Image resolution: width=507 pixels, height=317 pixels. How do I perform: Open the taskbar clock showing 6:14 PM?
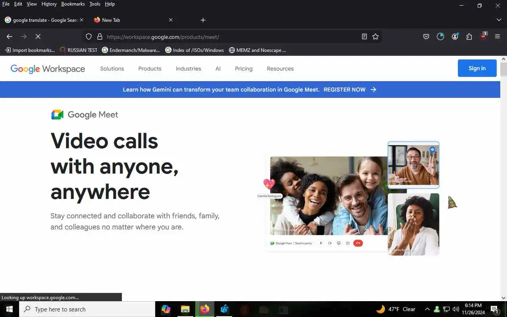473,309
